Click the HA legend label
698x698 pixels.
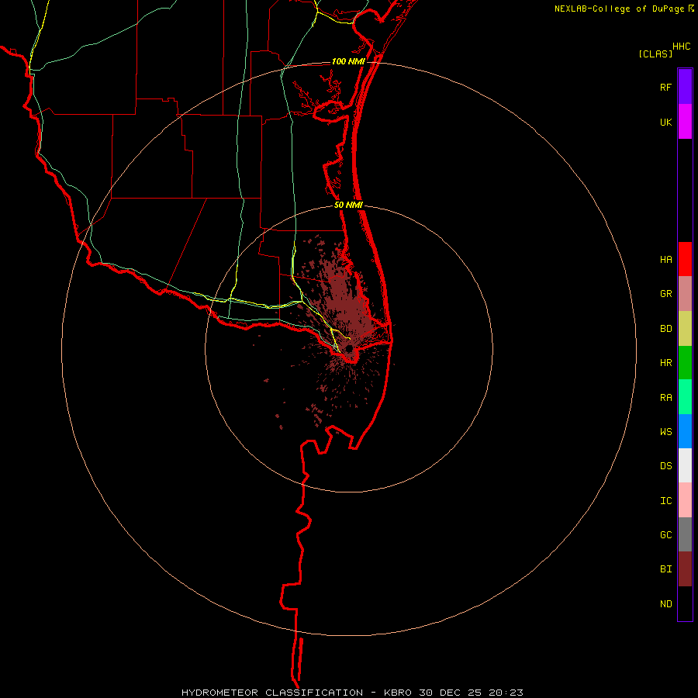(x=665, y=260)
